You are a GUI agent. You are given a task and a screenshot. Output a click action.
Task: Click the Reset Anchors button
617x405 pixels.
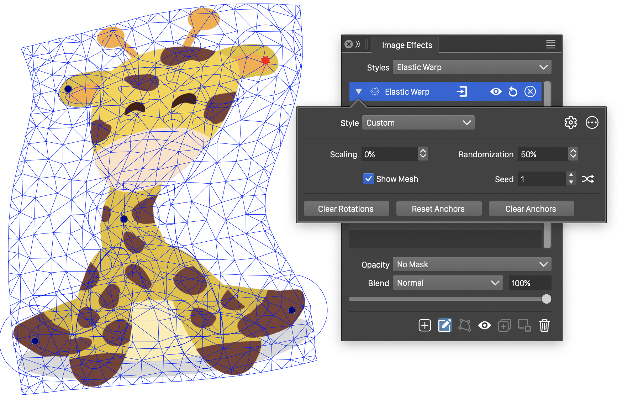[x=438, y=209]
